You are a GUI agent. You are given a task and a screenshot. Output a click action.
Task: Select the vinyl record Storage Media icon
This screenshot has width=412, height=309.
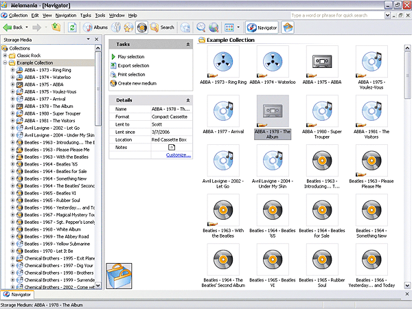142,27
